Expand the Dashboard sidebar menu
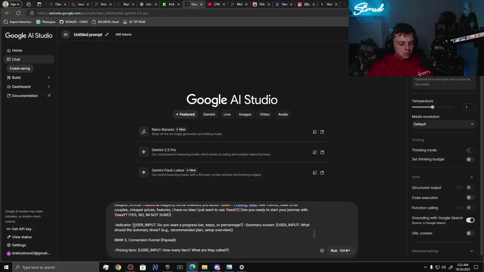The height and width of the screenshot is (272, 484). [29, 87]
